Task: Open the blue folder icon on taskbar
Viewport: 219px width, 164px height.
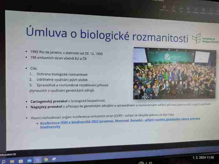Action: (x=29, y=161)
